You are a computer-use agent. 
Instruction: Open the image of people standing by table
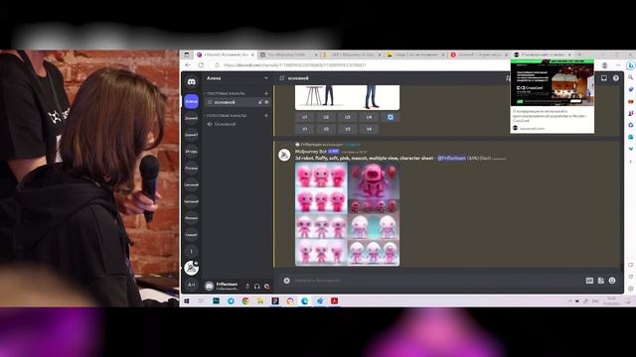click(x=347, y=97)
